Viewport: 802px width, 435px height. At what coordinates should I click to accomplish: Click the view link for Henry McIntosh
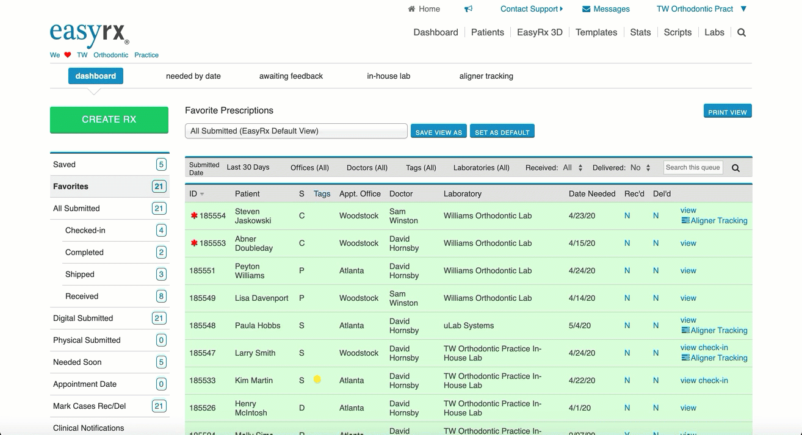[688, 408]
